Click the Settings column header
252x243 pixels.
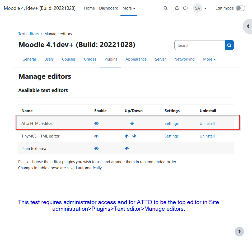172,111
